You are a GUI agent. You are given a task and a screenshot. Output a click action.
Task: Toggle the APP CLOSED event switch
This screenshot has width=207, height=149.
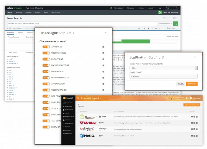click(x=46, y=47)
